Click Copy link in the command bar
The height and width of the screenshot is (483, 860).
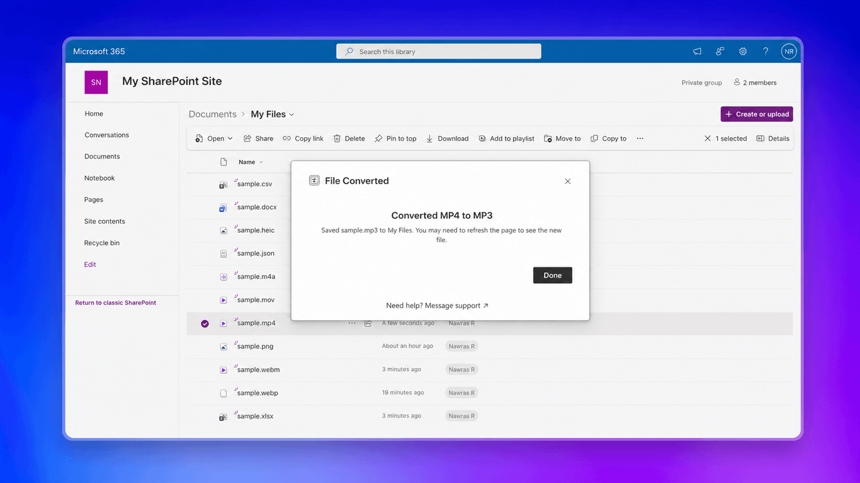303,138
